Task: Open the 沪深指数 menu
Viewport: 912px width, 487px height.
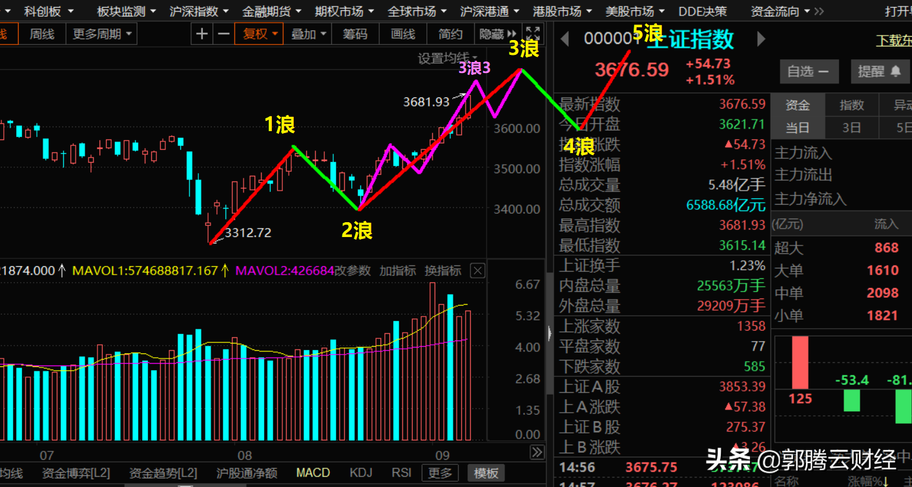Action: pyautogui.click(x=199, y=11)
